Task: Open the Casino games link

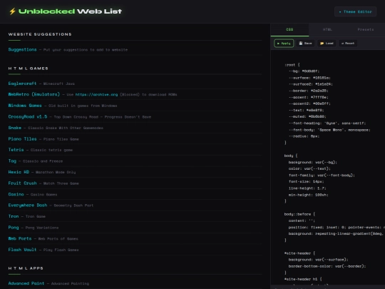Action: pos(16,194)
